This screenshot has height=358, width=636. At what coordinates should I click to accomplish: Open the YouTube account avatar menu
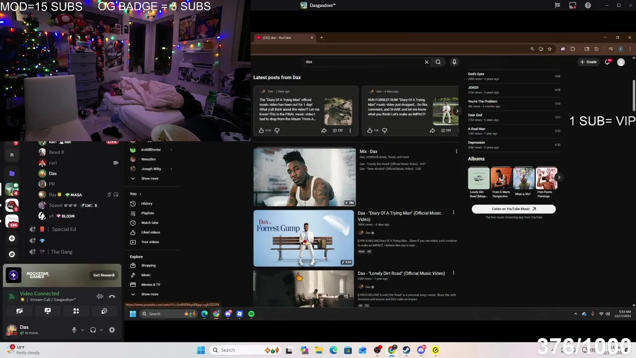pos(621,62)
